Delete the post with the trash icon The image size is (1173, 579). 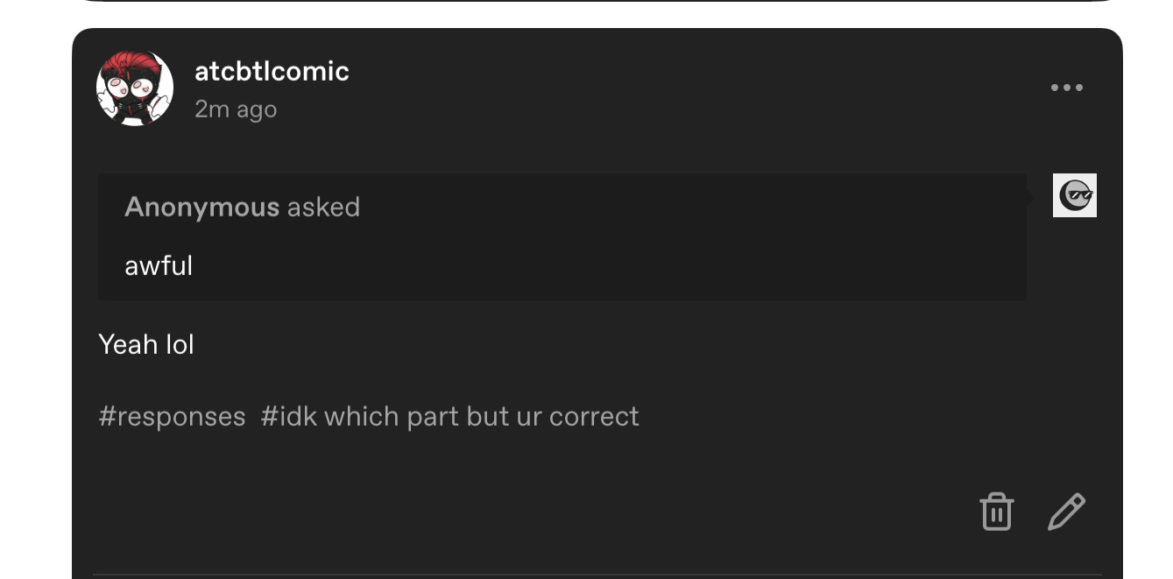[x=996, y=512]
